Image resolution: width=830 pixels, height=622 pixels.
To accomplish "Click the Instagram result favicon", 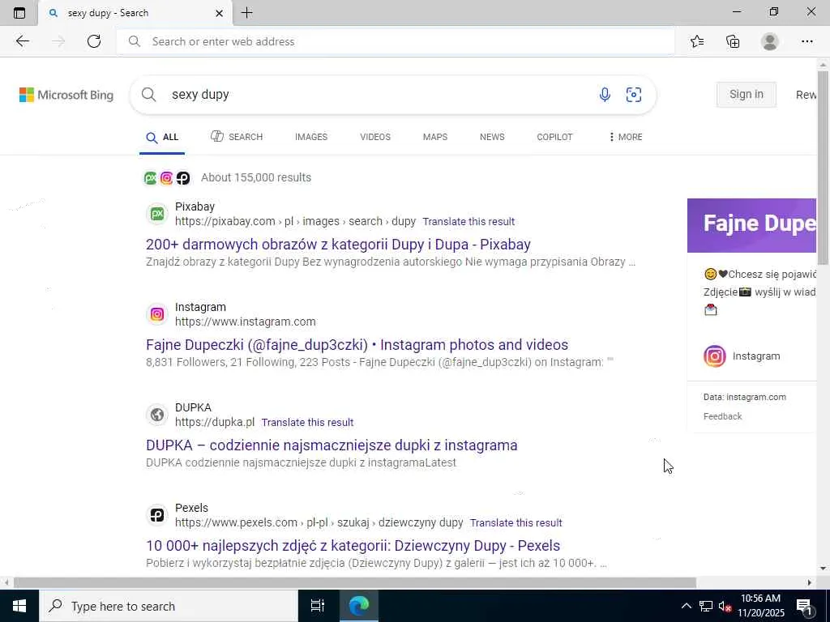I will [157, 315].
